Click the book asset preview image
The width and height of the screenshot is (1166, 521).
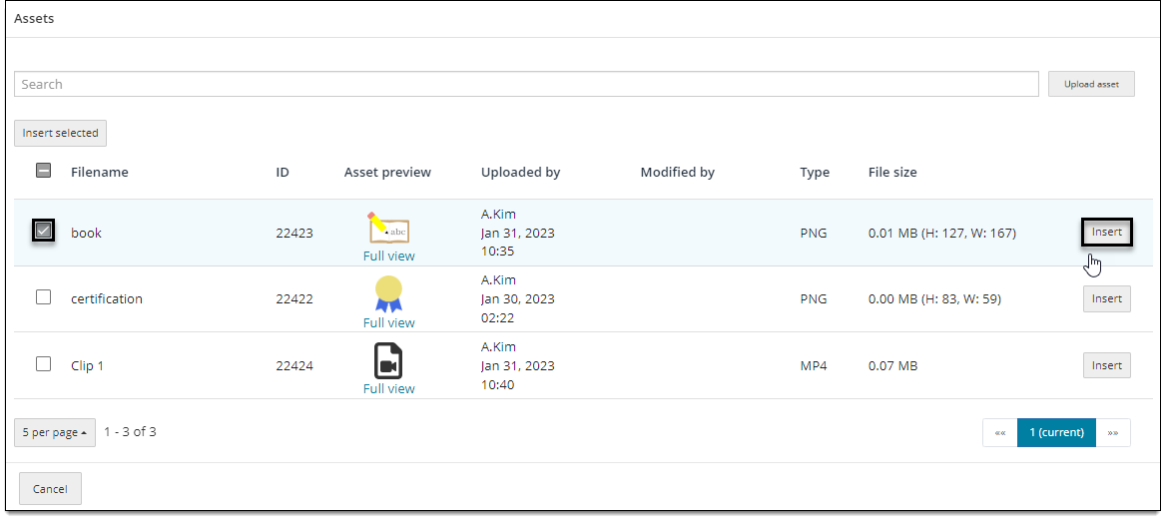(389, 229)
